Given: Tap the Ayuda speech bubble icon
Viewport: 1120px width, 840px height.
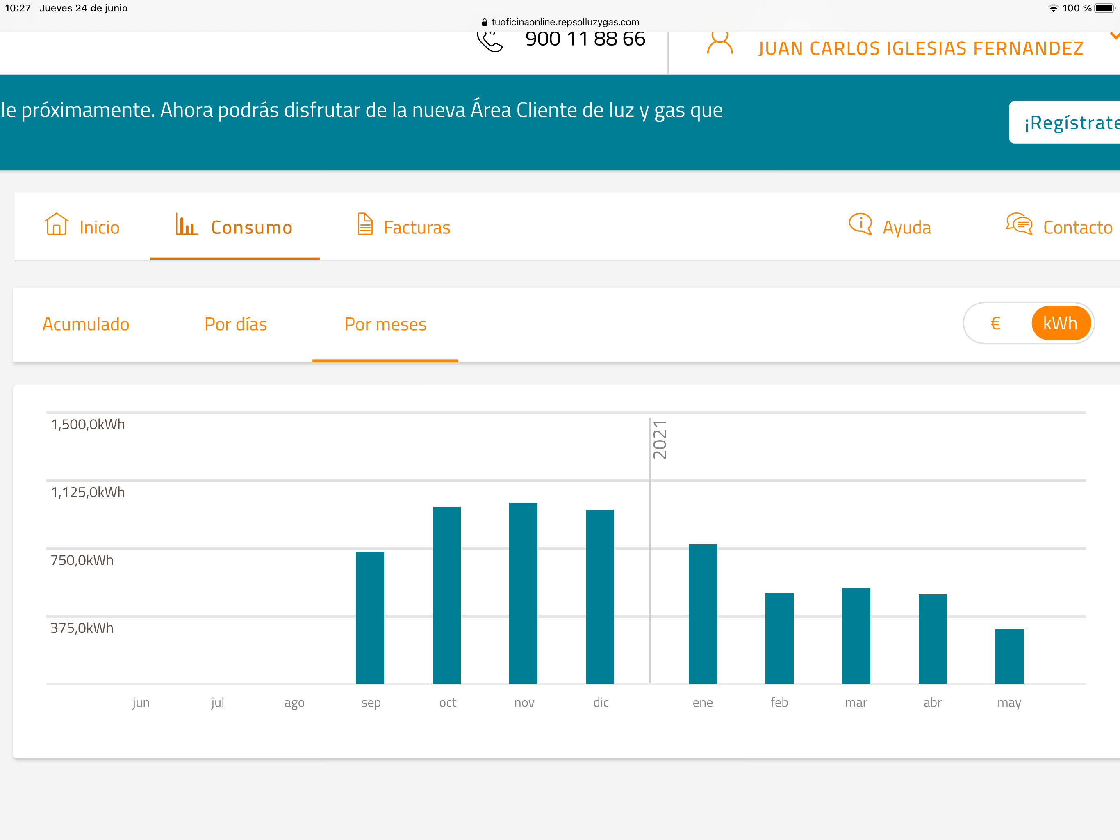Looking at the screenshot, I should click(x=860, y=224).
